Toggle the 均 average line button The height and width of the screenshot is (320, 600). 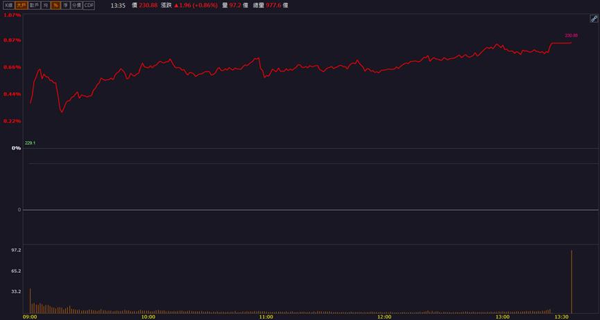46,6
